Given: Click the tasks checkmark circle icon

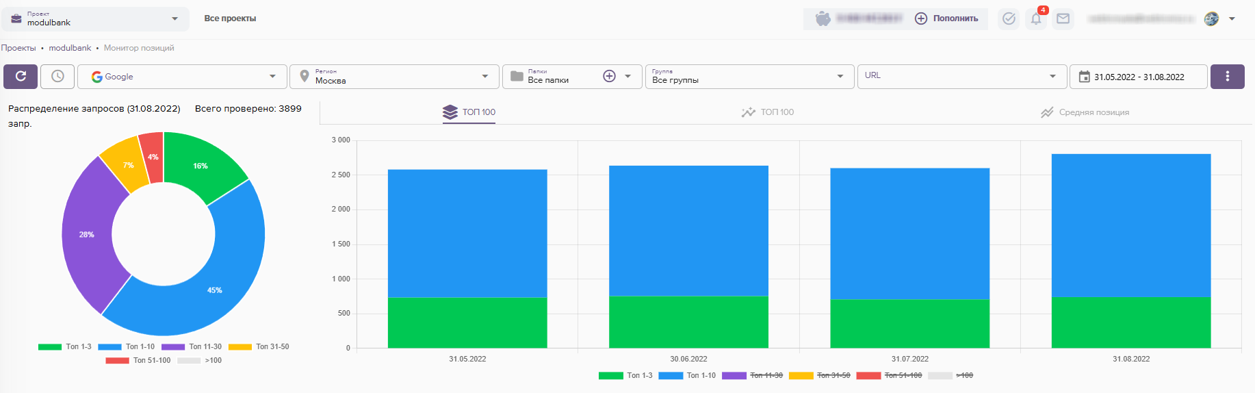Looking at the screenshot, I should pos(1009,18).
